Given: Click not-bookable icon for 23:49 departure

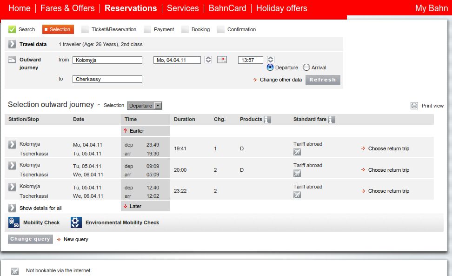Looking at the screenshot, I should [297, 152].
